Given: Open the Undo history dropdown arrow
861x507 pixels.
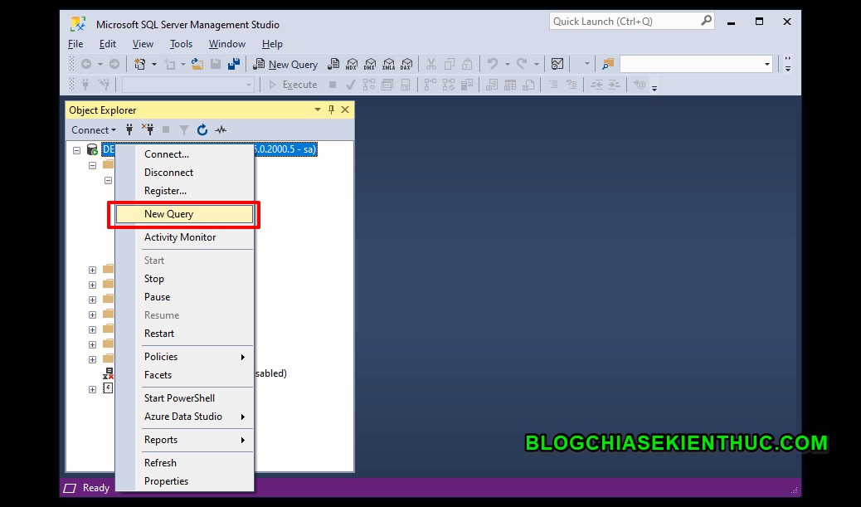Looking at the screenshot, I should pyautogui.click(x=508, y=64).
